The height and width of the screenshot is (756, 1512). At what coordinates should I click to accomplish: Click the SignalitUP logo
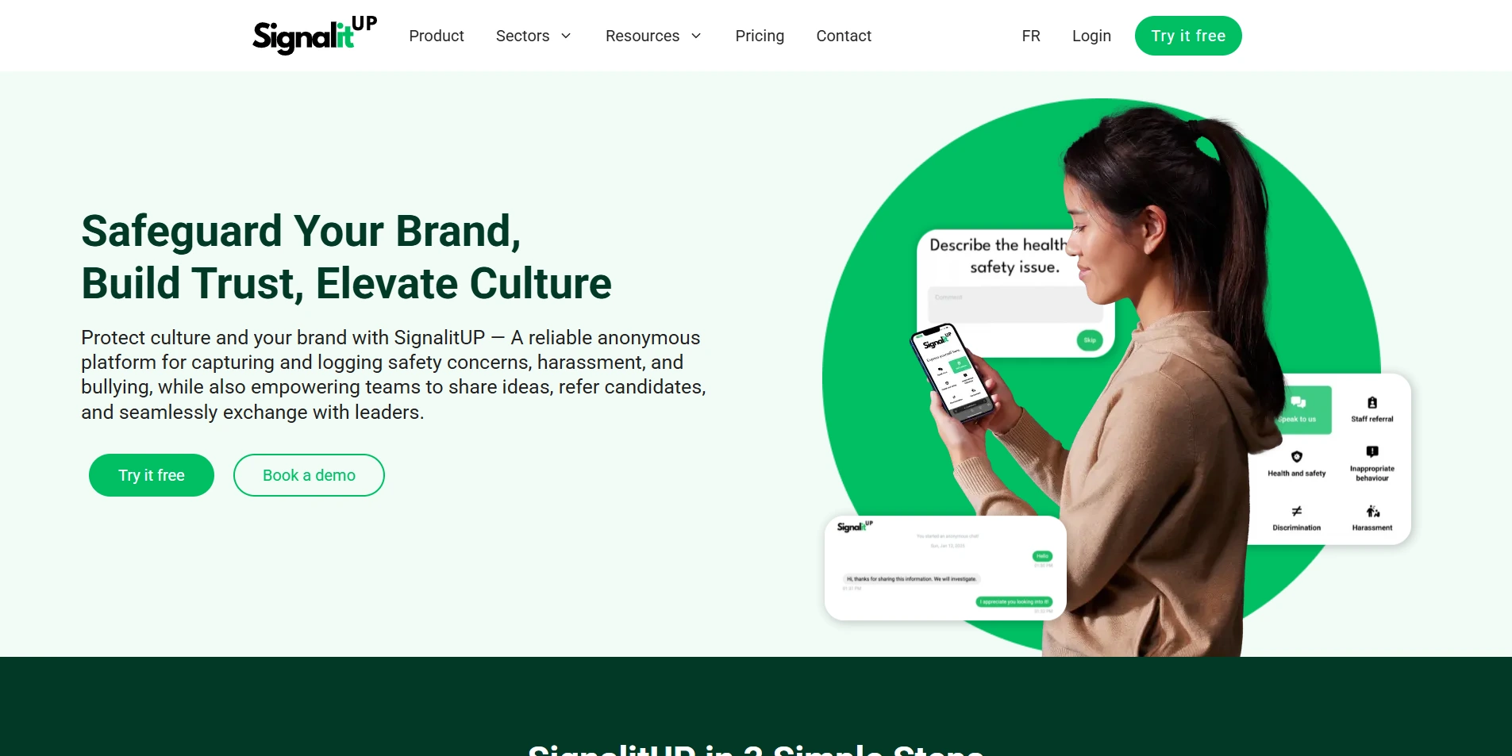[314, 35]
